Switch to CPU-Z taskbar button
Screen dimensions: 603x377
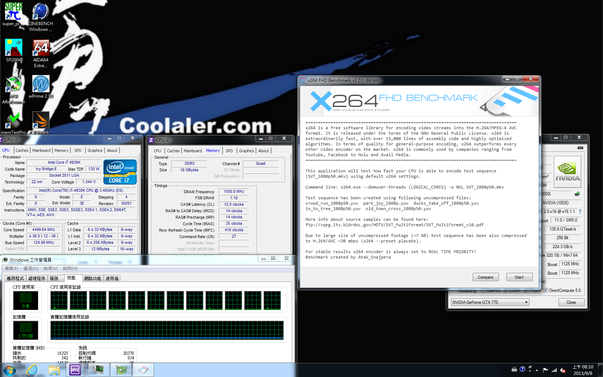tap(75, 370)
